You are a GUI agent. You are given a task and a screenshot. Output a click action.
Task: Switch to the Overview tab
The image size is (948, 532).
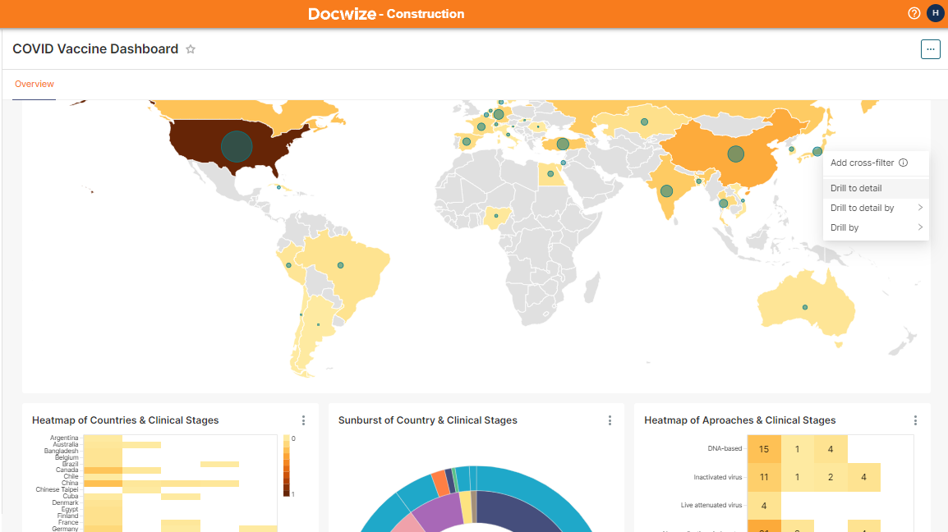35,84
